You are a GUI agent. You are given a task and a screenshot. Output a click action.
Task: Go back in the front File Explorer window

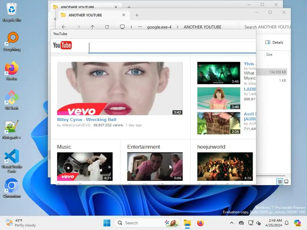(64, 27)
